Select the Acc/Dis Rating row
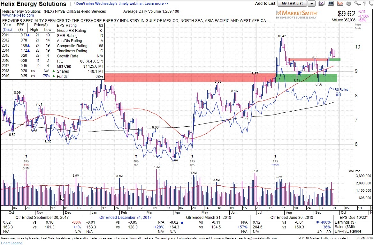The image size is (374, 245). (80, 41)
